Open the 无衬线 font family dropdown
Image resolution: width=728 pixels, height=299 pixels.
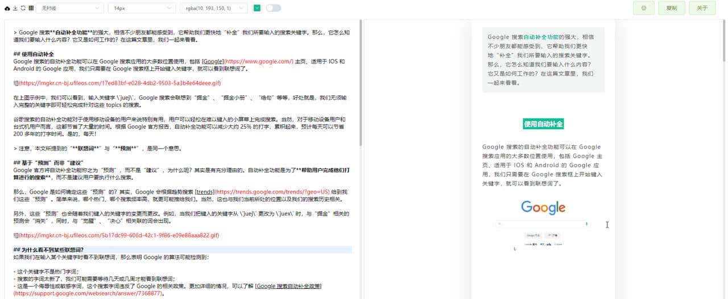[x=69, y=8]
